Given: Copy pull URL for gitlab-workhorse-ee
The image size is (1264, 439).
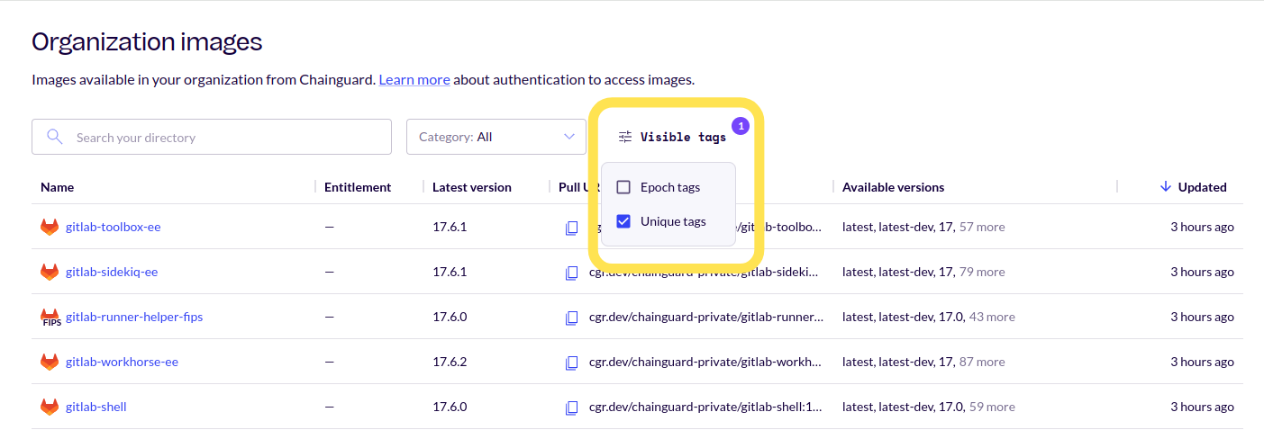Looking at the screenshot, I should (x=571, y=363).
